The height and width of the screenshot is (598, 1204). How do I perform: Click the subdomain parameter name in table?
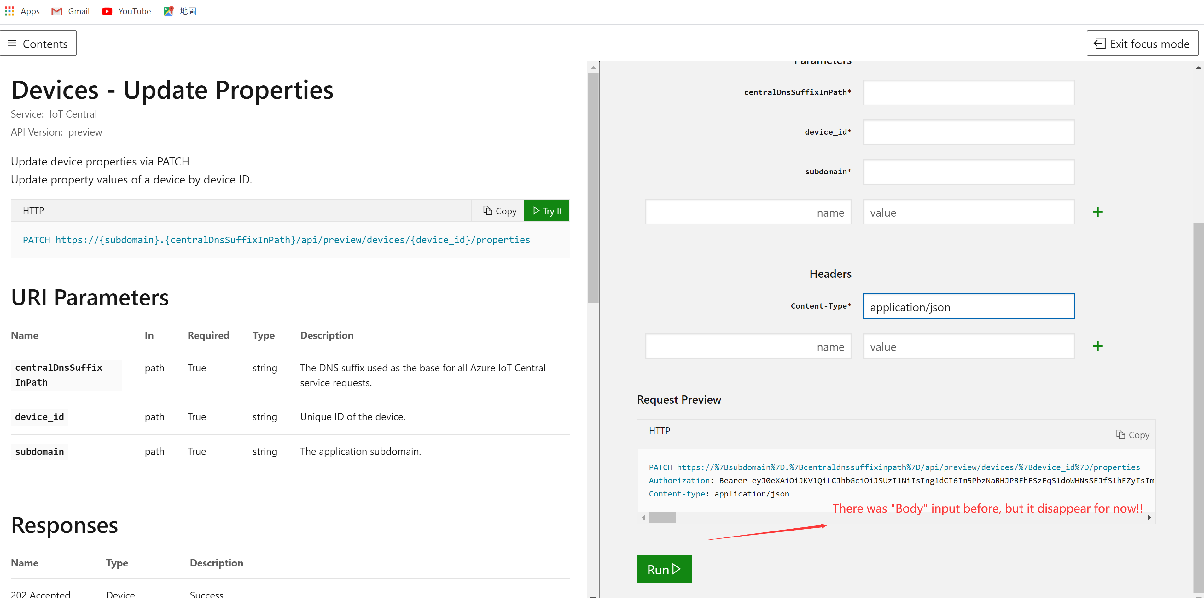pos(39,452)
